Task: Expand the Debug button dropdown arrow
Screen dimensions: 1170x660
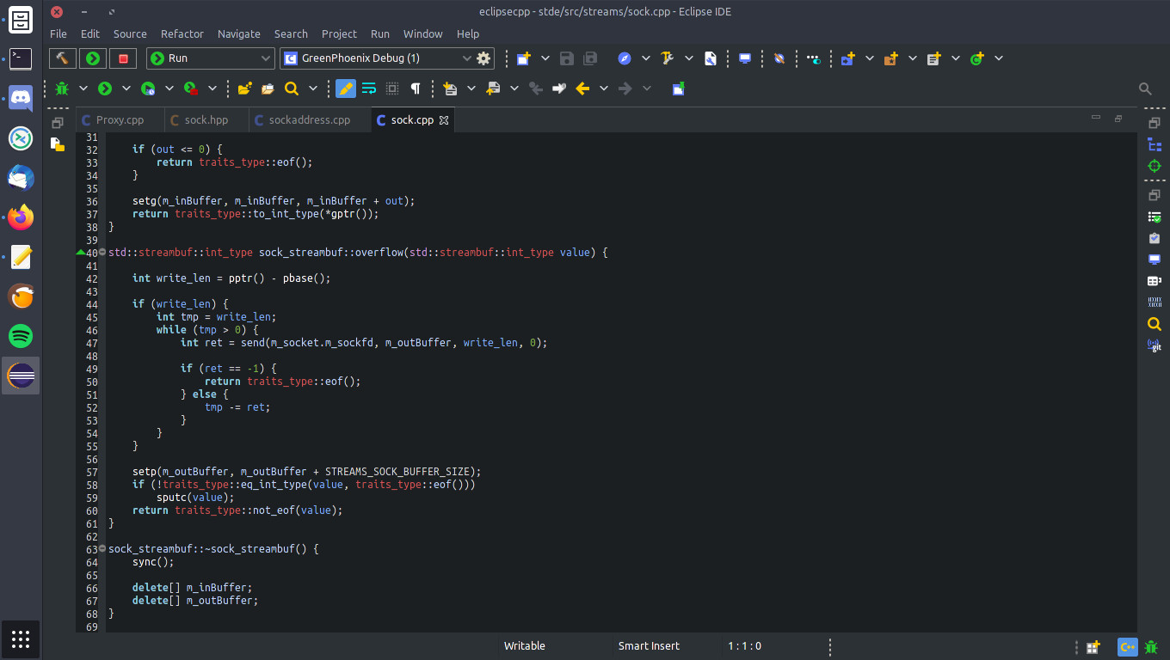Action: coord(83,89)
